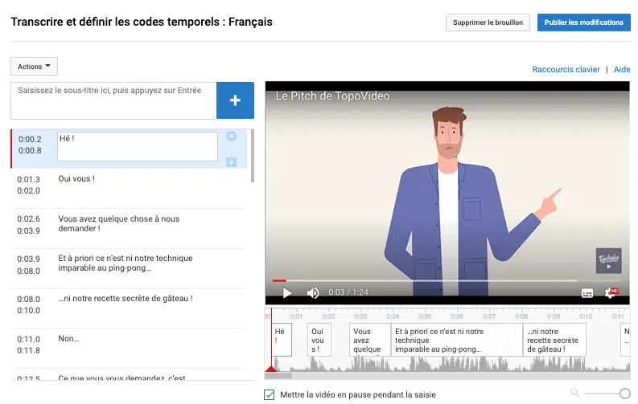Select the "Vous avez quelque" timeline block

pyautogui.click(x=370, y=340)
